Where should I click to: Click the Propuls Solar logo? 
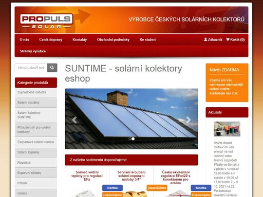tap(47, 21)
